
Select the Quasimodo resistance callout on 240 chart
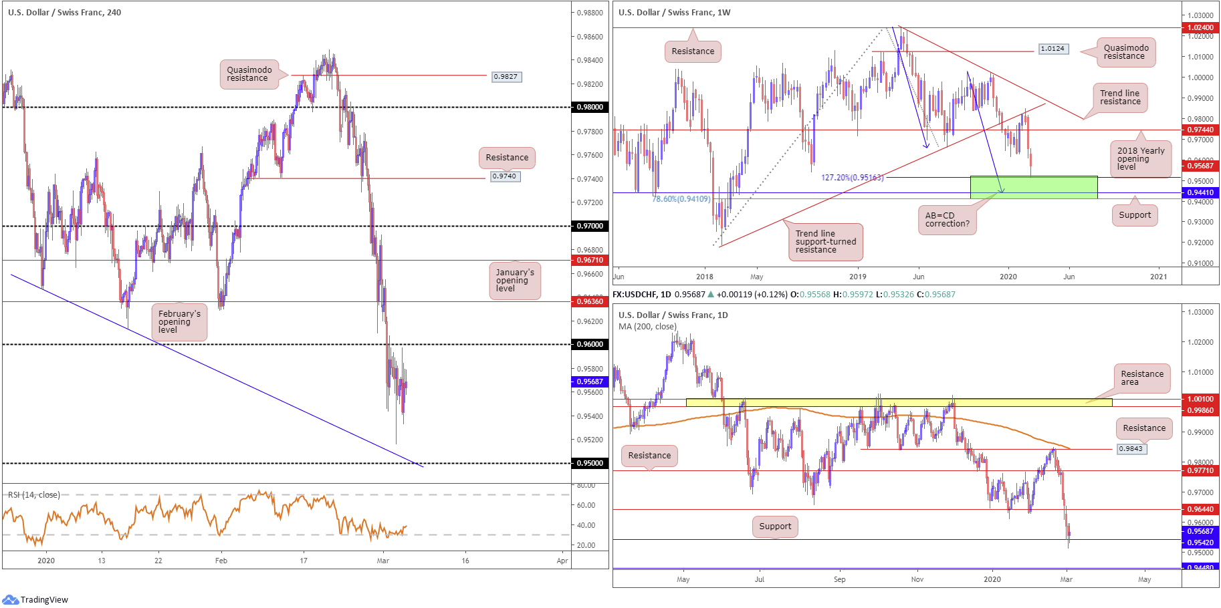249,74
